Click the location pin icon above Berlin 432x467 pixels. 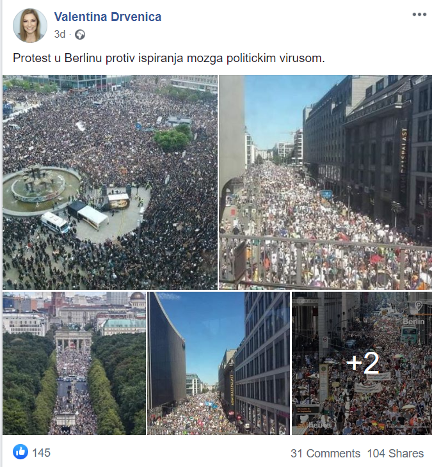(x=419, y=306)
